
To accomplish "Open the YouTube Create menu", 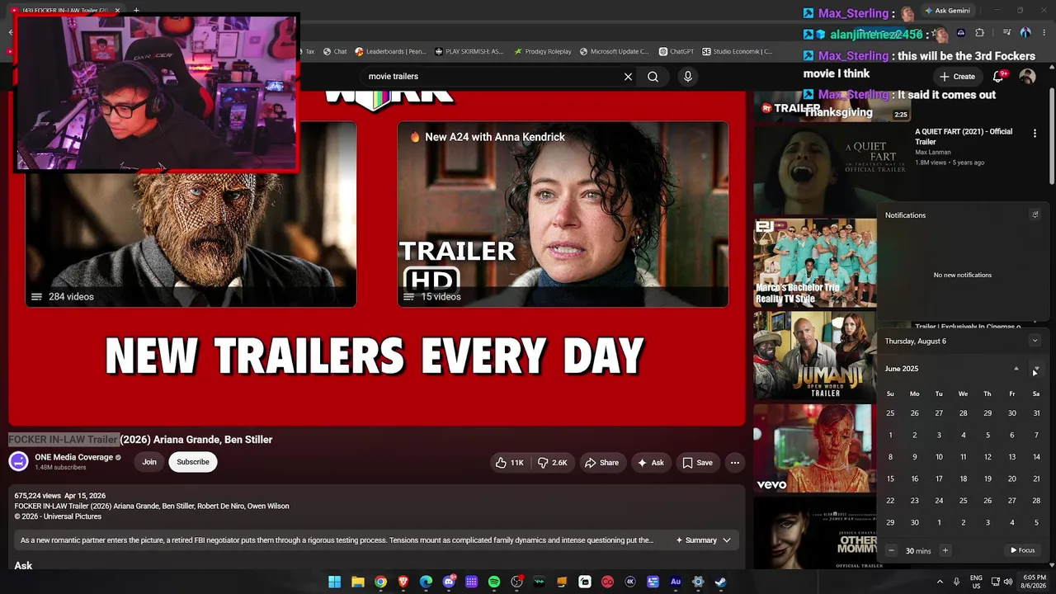I will [x=957, y=76].
